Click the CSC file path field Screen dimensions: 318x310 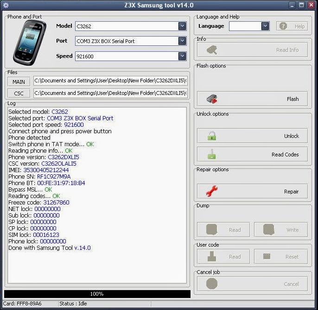[x=110, y=93]
